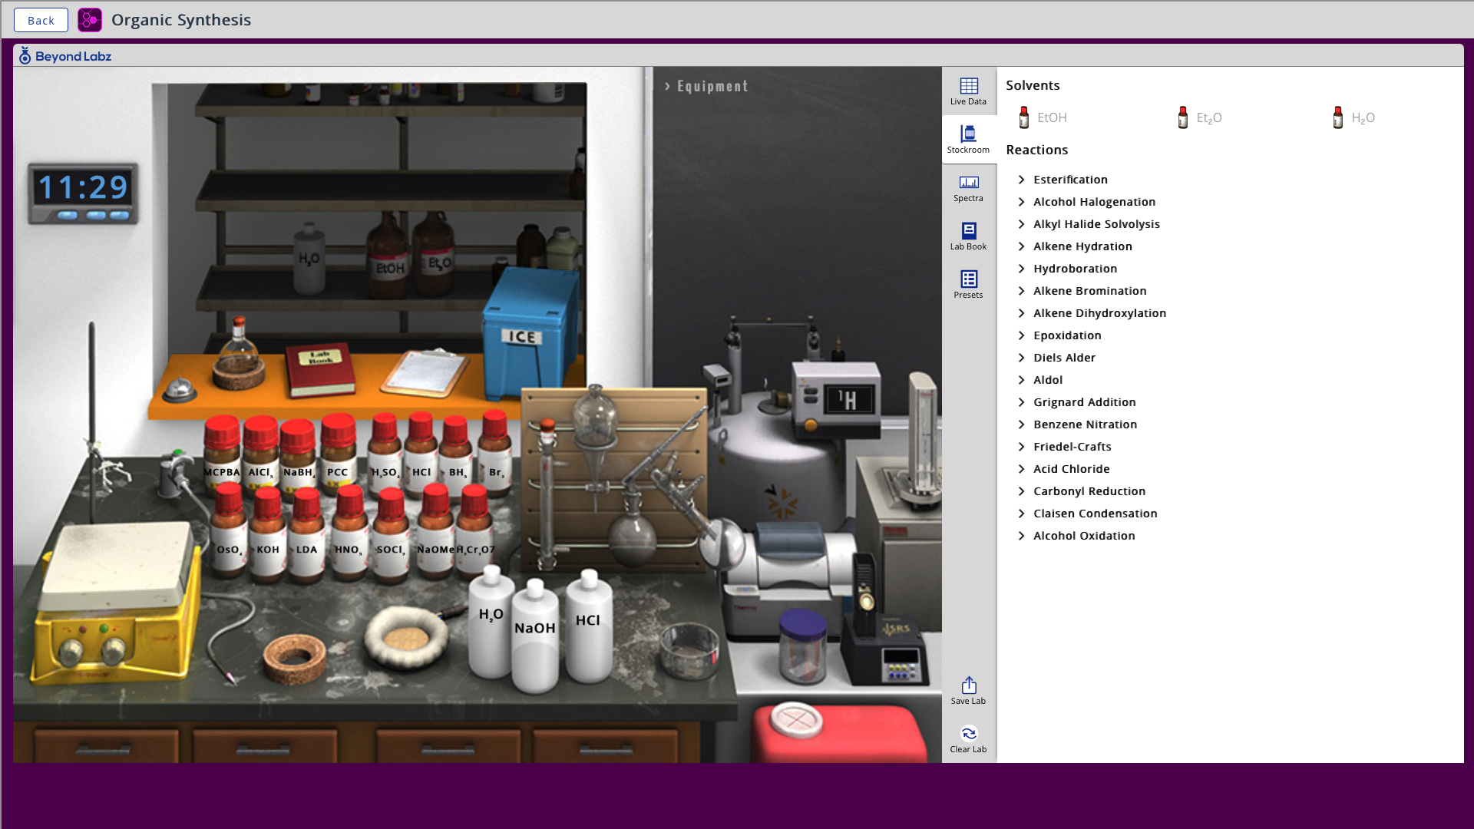Click the Back button

41,20
